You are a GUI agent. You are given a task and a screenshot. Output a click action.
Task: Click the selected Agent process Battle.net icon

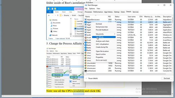pyautogui.click(x=86, y=22)
